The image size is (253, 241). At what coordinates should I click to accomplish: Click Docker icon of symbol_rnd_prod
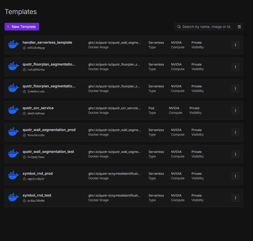(13, 176)
